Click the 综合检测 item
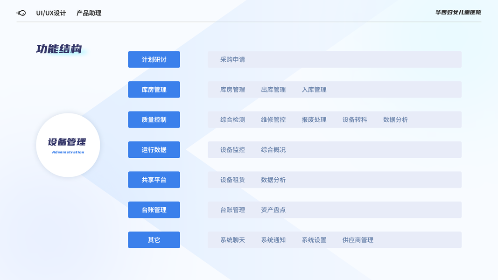The height and width of the screenshot is (280, 498). pyautogui.click(x=232, y=119)
